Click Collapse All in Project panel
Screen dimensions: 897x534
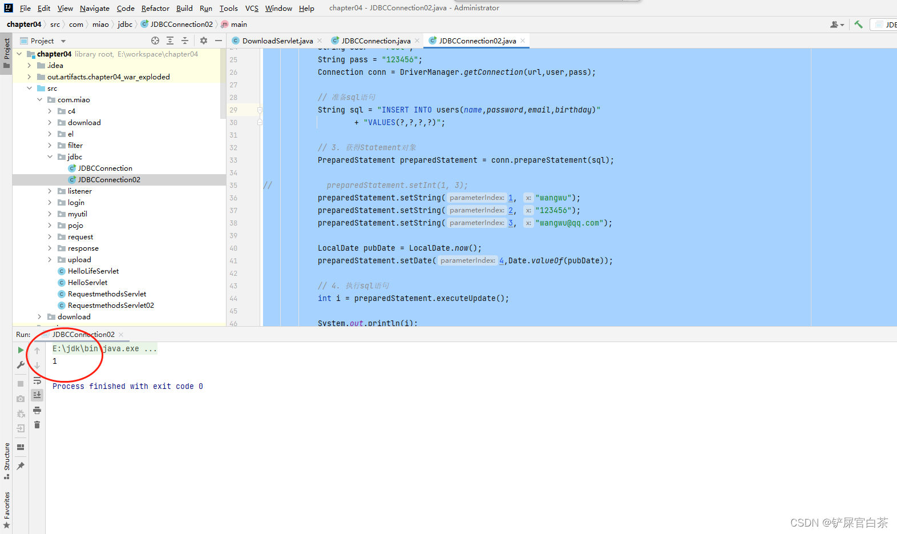[185, 41]
